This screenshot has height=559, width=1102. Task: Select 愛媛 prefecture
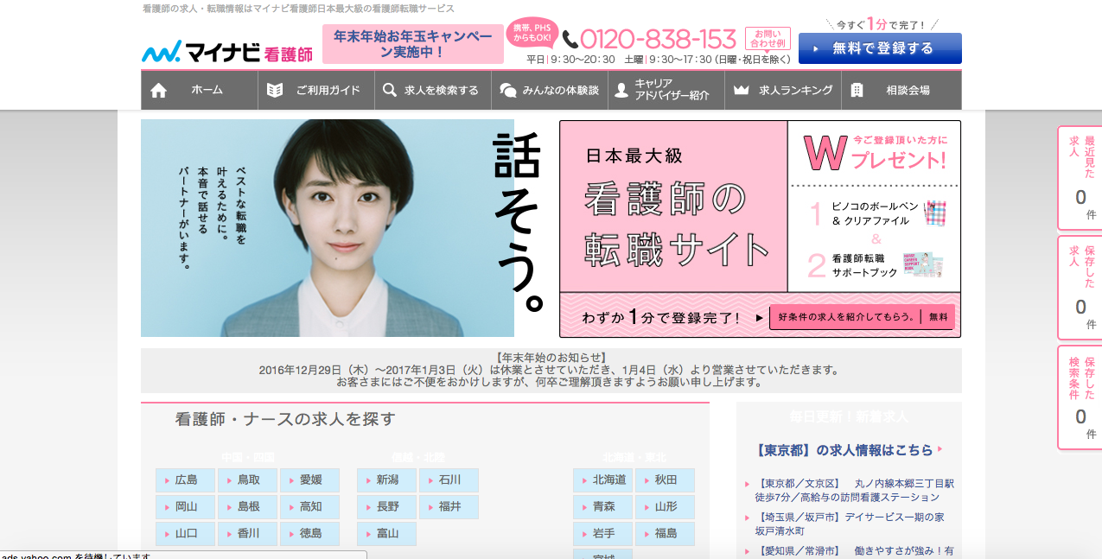[x=310, y=480]
